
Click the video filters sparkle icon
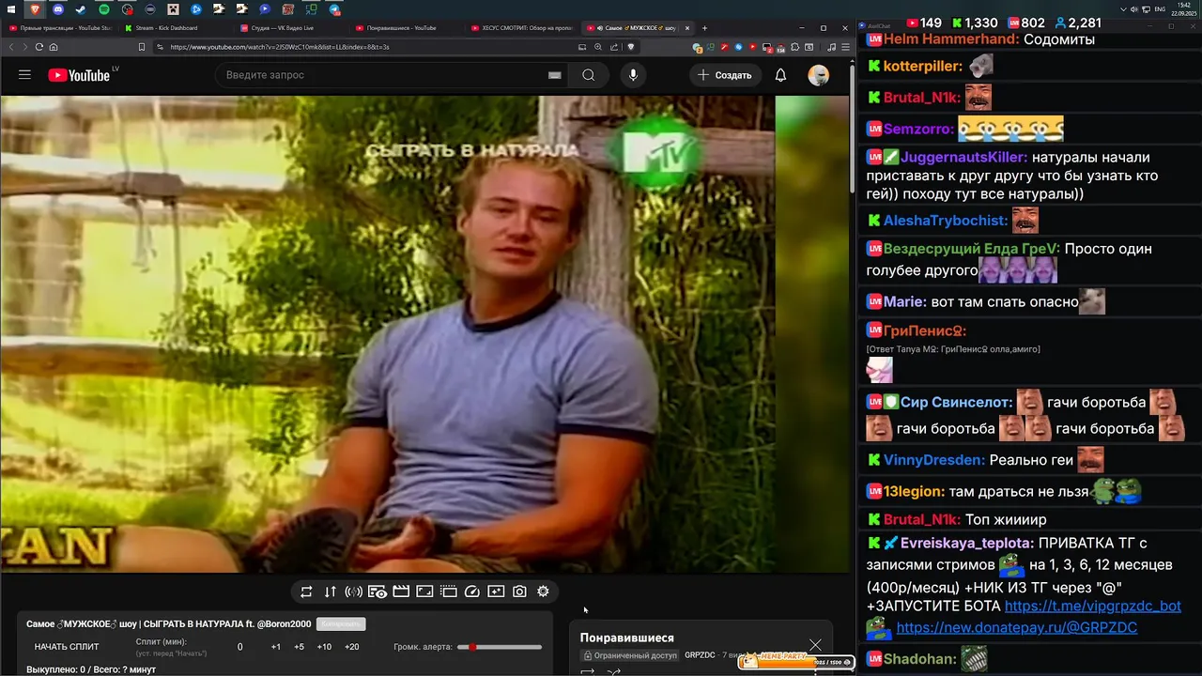pos(496,591)
